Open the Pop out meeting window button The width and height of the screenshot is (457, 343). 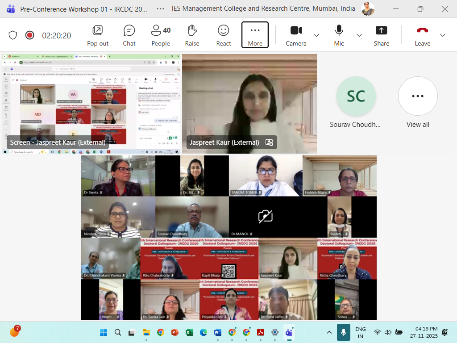(98, 36)
